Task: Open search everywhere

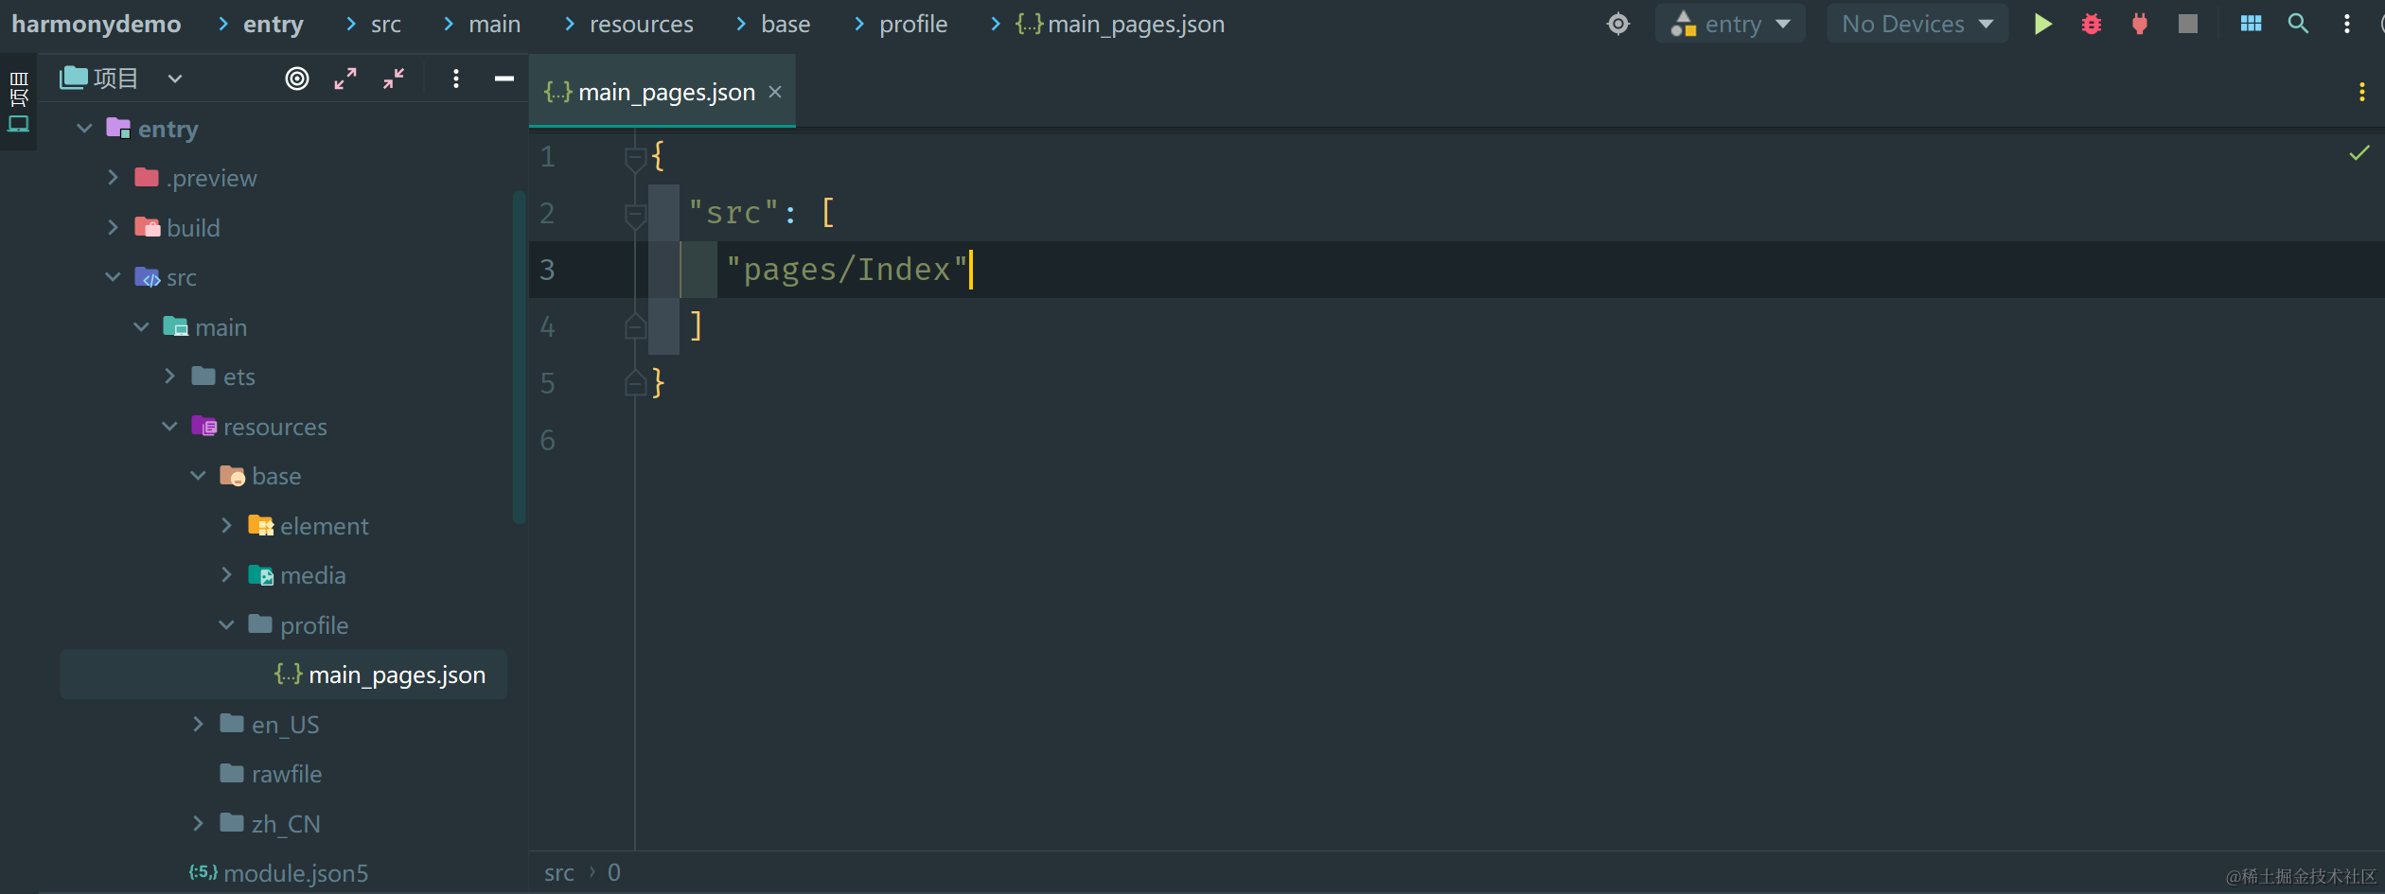Action: coord(2298,24)
